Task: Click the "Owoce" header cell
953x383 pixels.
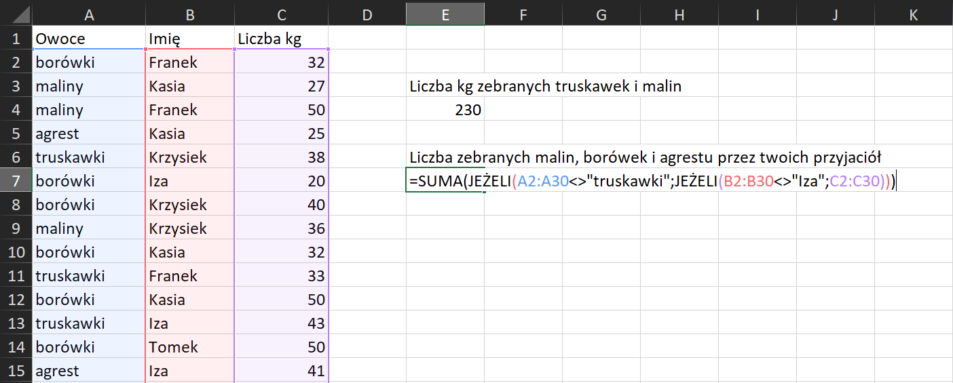Action: pyautogui.click(x=88, y=39)
